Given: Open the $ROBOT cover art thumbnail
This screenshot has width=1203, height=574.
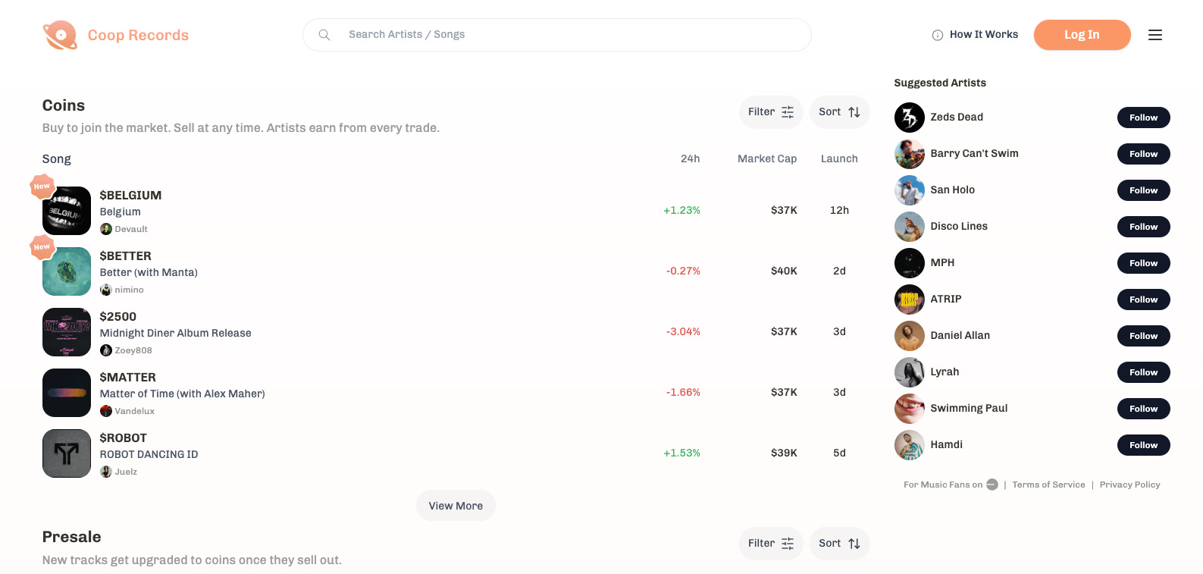Looking at the screenshot, I should (x=67, y=453).
